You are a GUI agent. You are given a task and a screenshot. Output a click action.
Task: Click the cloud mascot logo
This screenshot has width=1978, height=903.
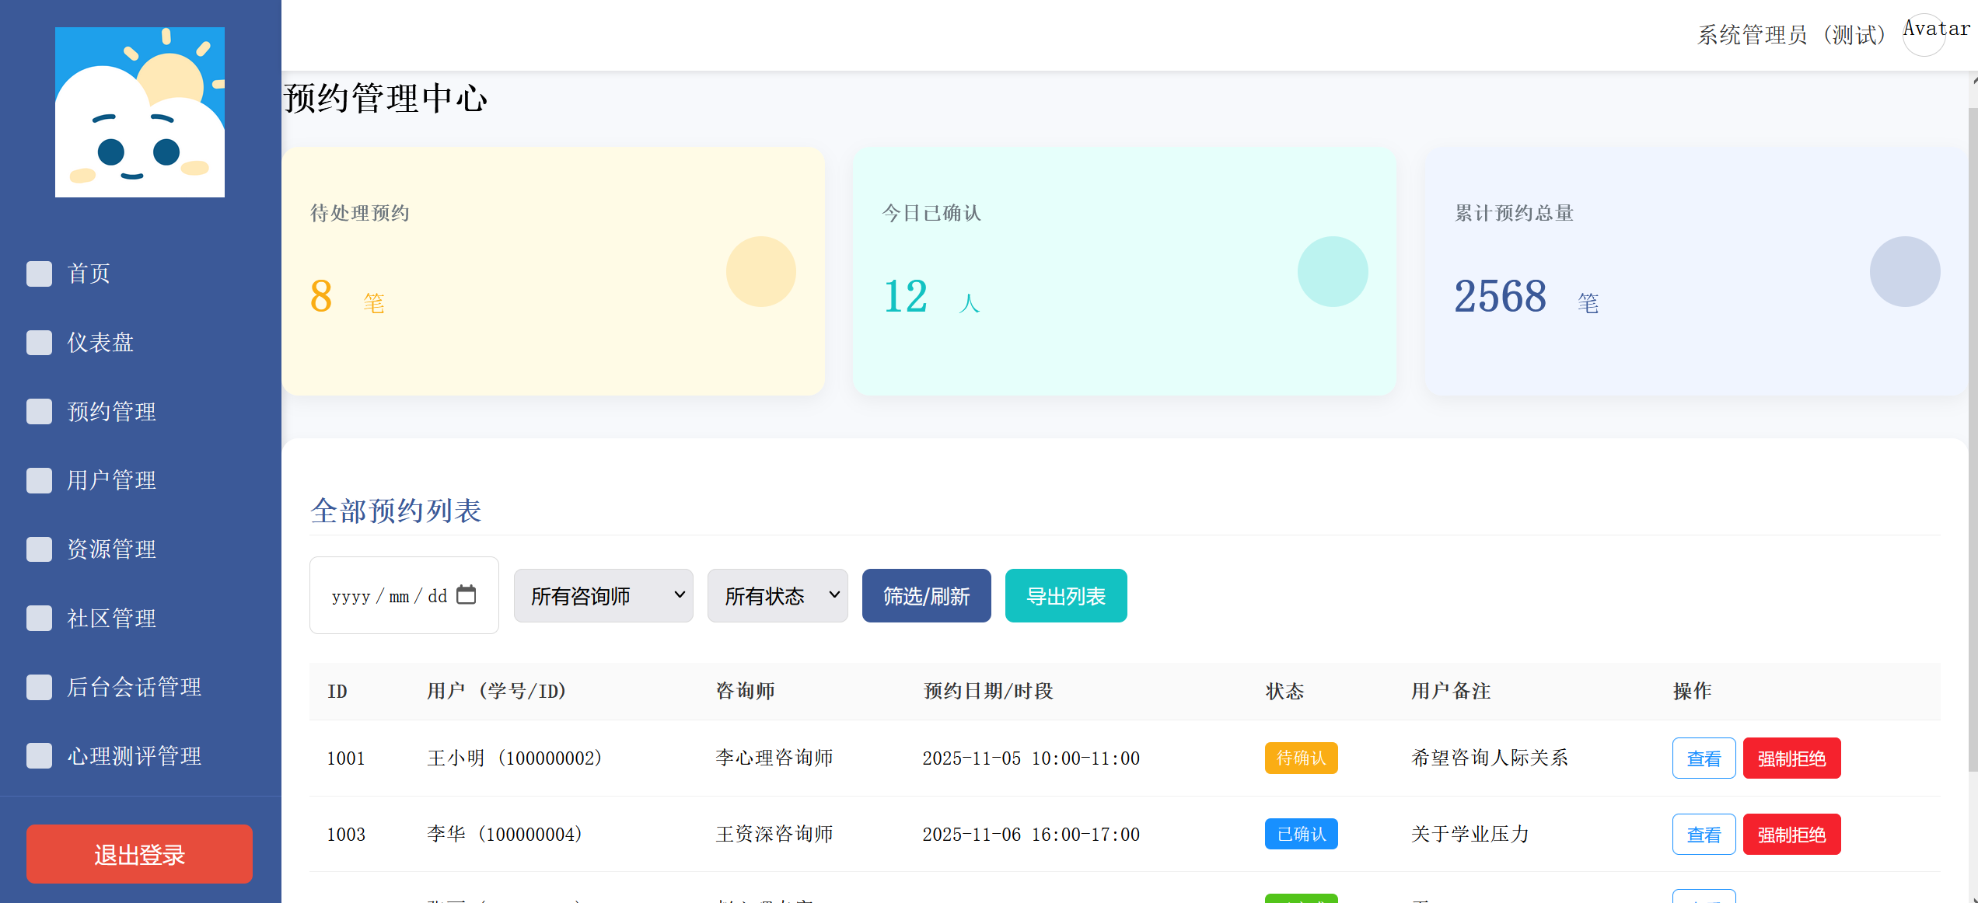point(140,112)
